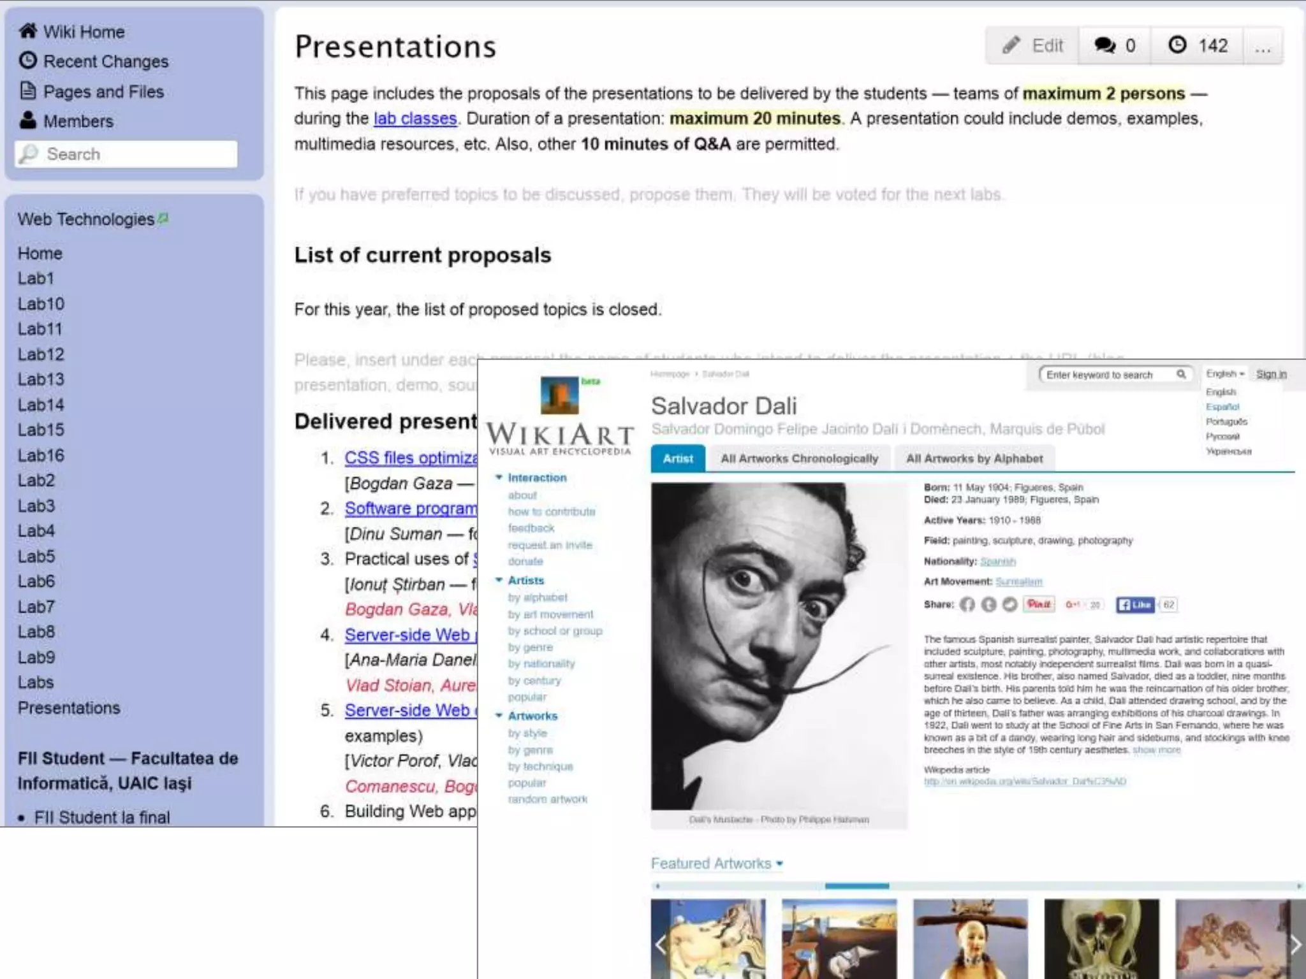Open revision history clock showing 142
The width and height of the screenshot is (1306, 979).
[1197, 46]
